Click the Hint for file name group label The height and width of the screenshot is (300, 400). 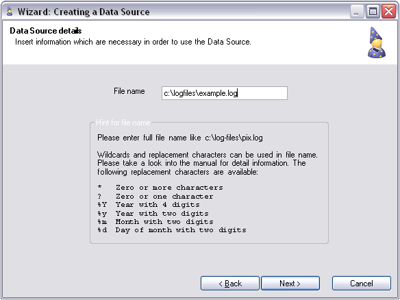click(x=123, y=123)
